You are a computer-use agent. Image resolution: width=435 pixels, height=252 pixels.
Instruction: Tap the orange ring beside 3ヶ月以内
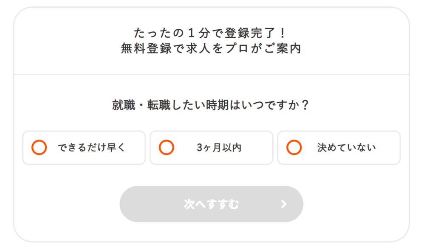(167, 148)
